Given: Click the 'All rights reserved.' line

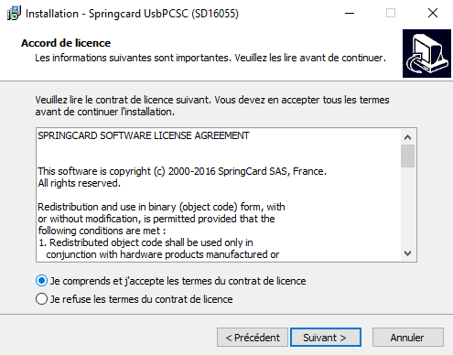Looking at the screenshot, I should (79, 183).
